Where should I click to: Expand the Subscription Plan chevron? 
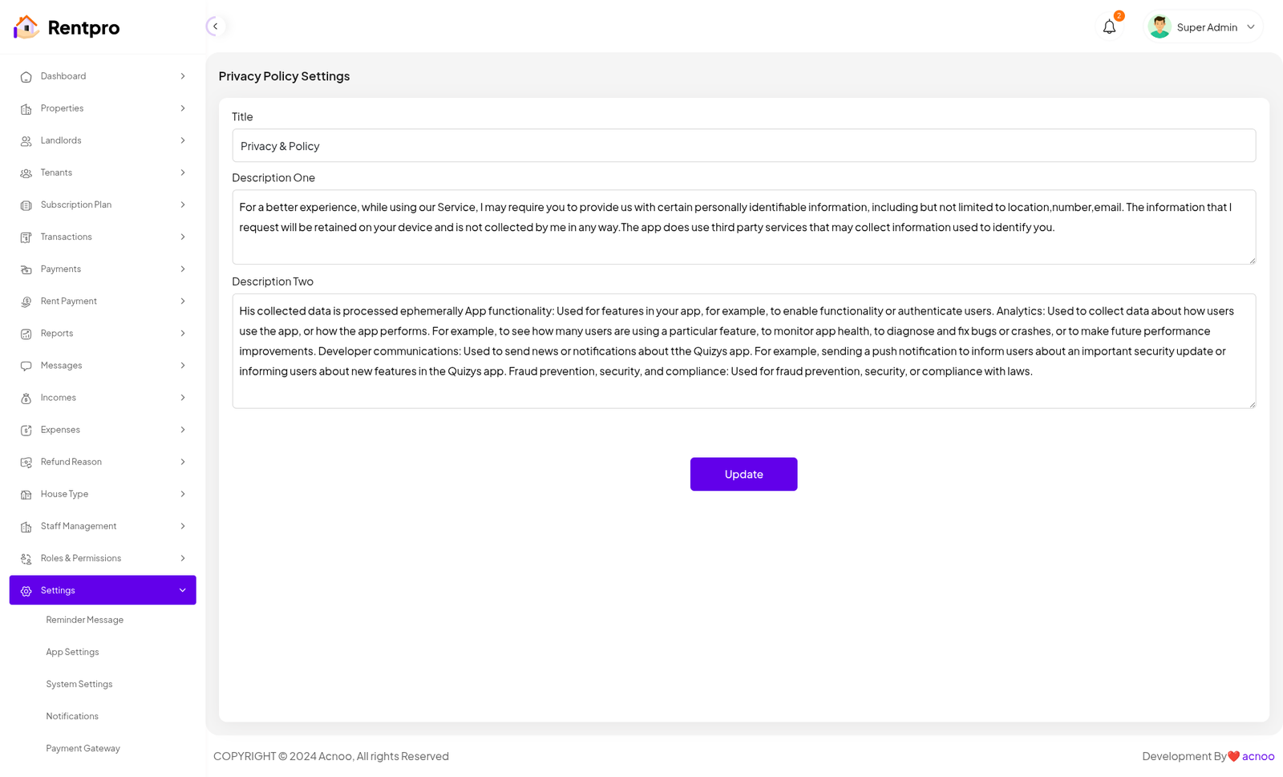(183, 204)
